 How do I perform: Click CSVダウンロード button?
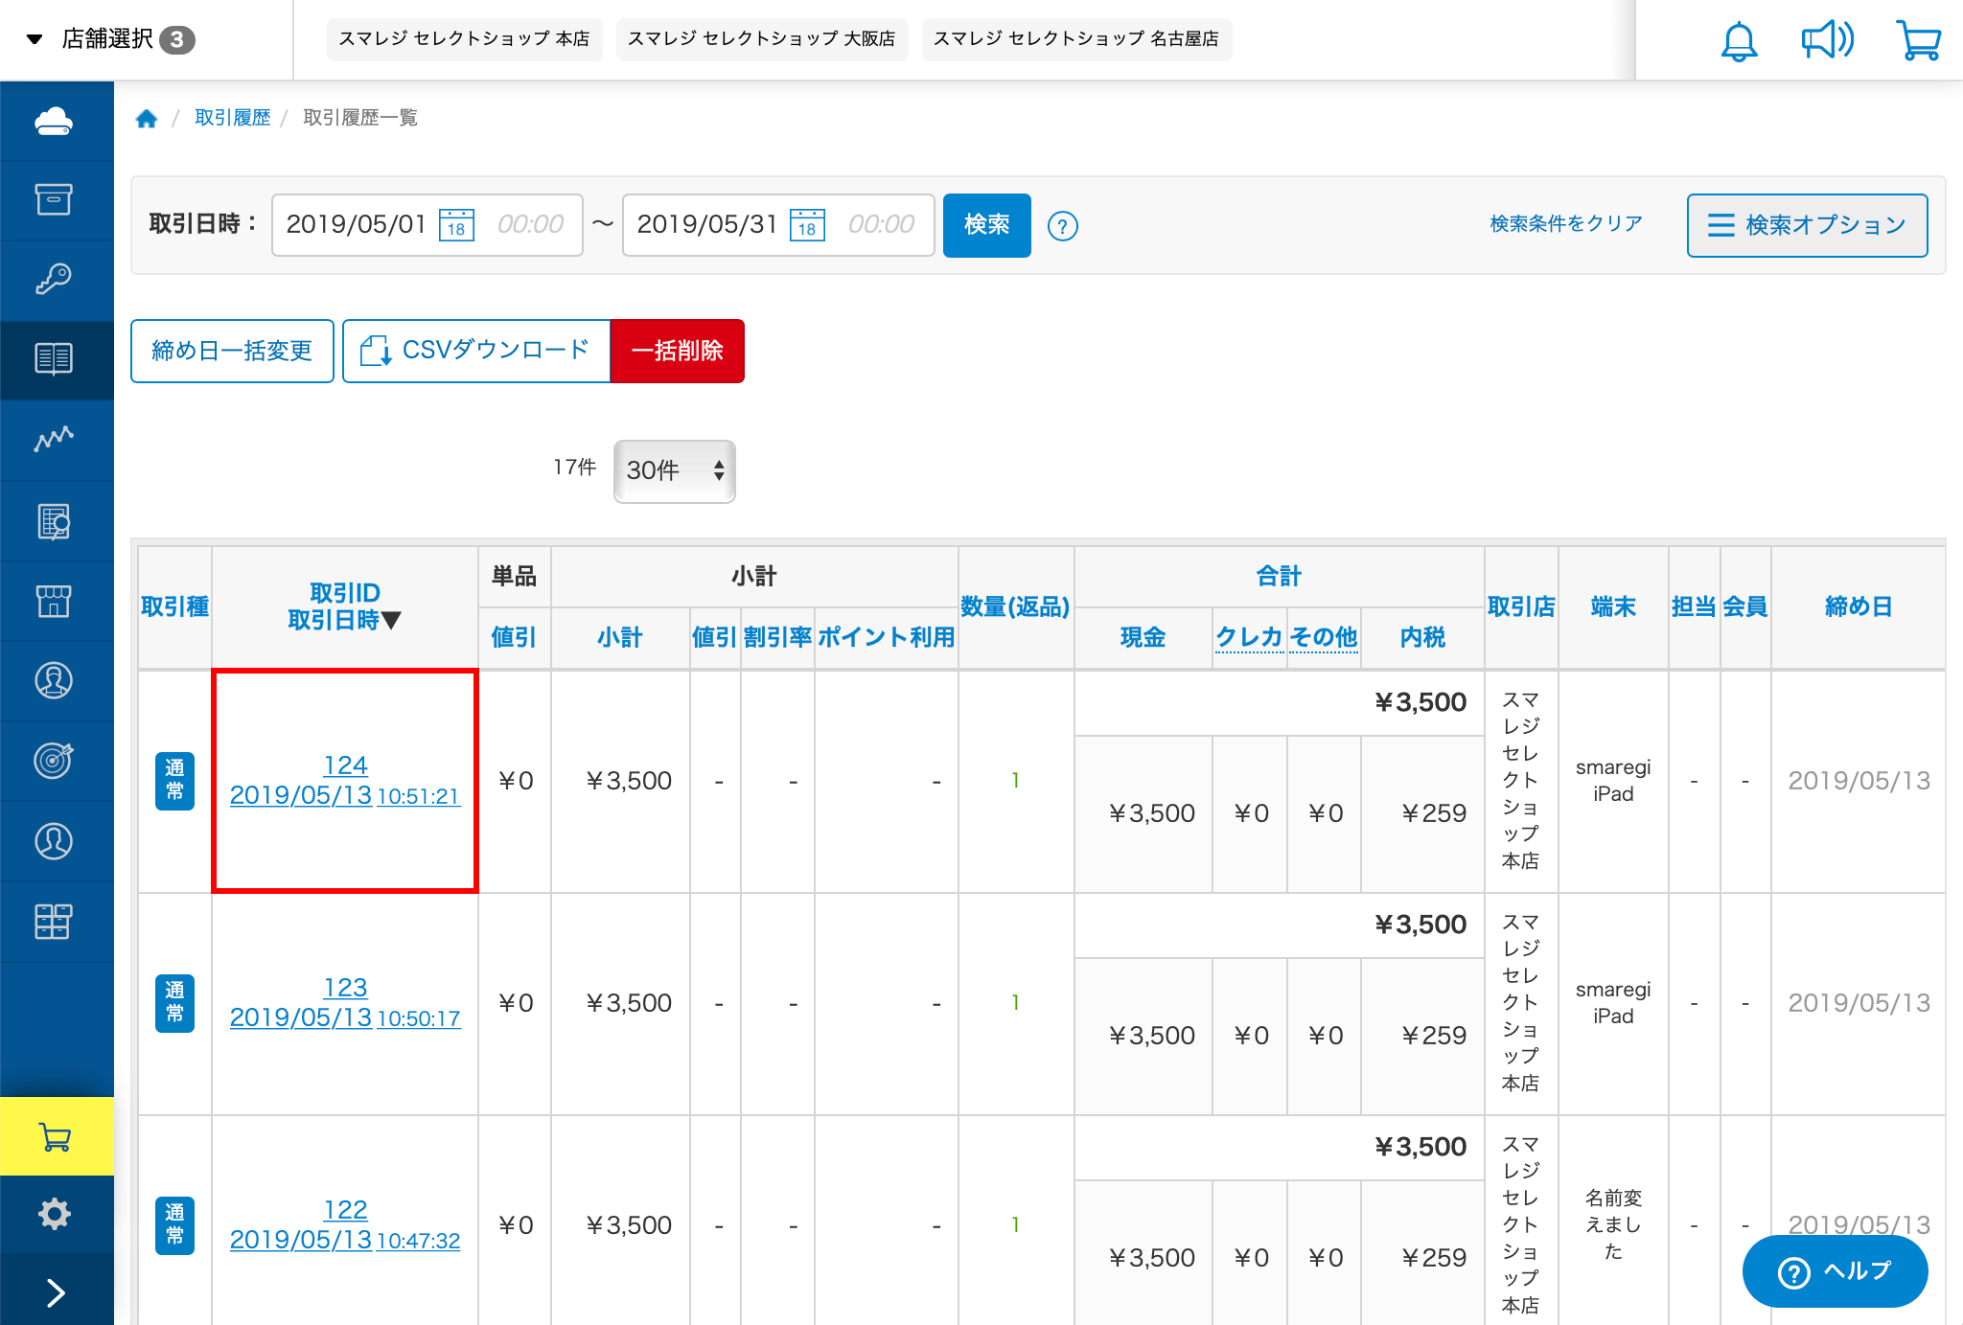pos(476,351)
